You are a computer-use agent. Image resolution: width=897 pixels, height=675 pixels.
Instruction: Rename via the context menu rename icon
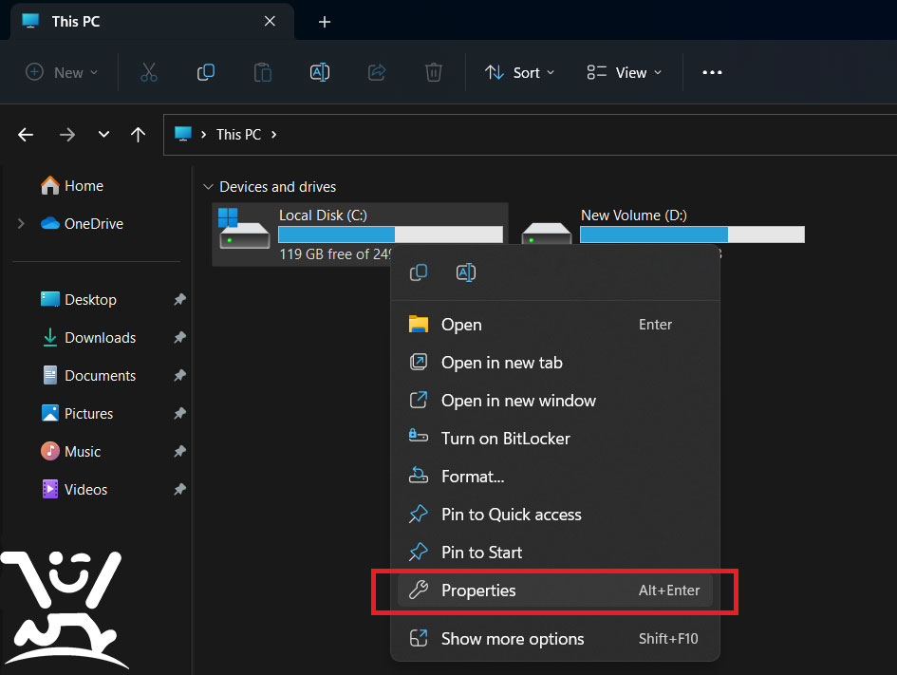(x=466, y=272)
